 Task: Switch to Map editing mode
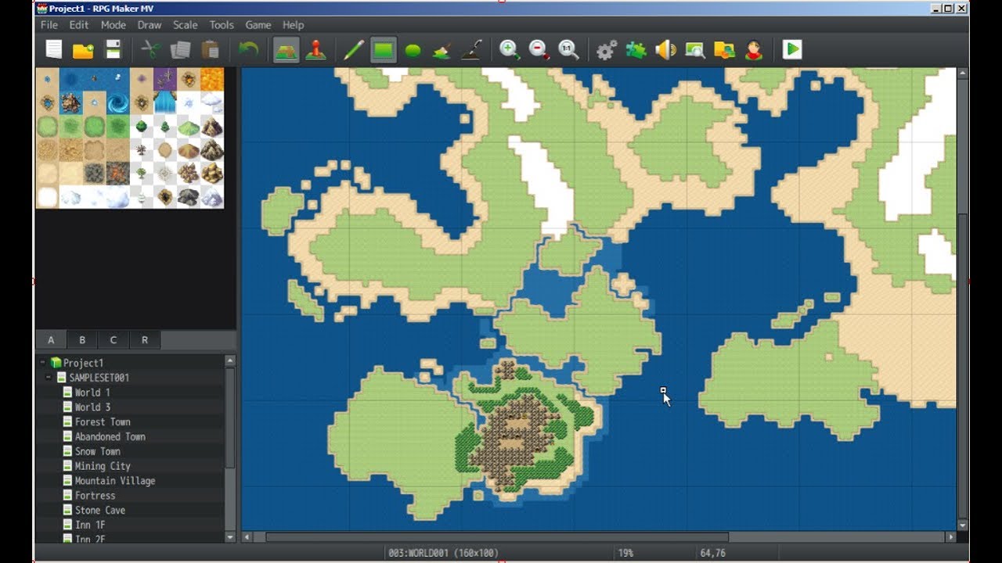[x=286, y=50]
